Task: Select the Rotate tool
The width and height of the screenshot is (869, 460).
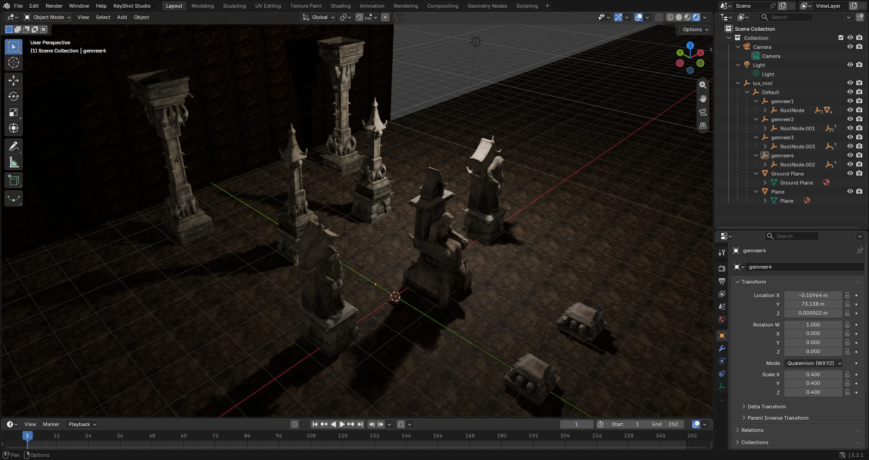Action: click(14, 96)
